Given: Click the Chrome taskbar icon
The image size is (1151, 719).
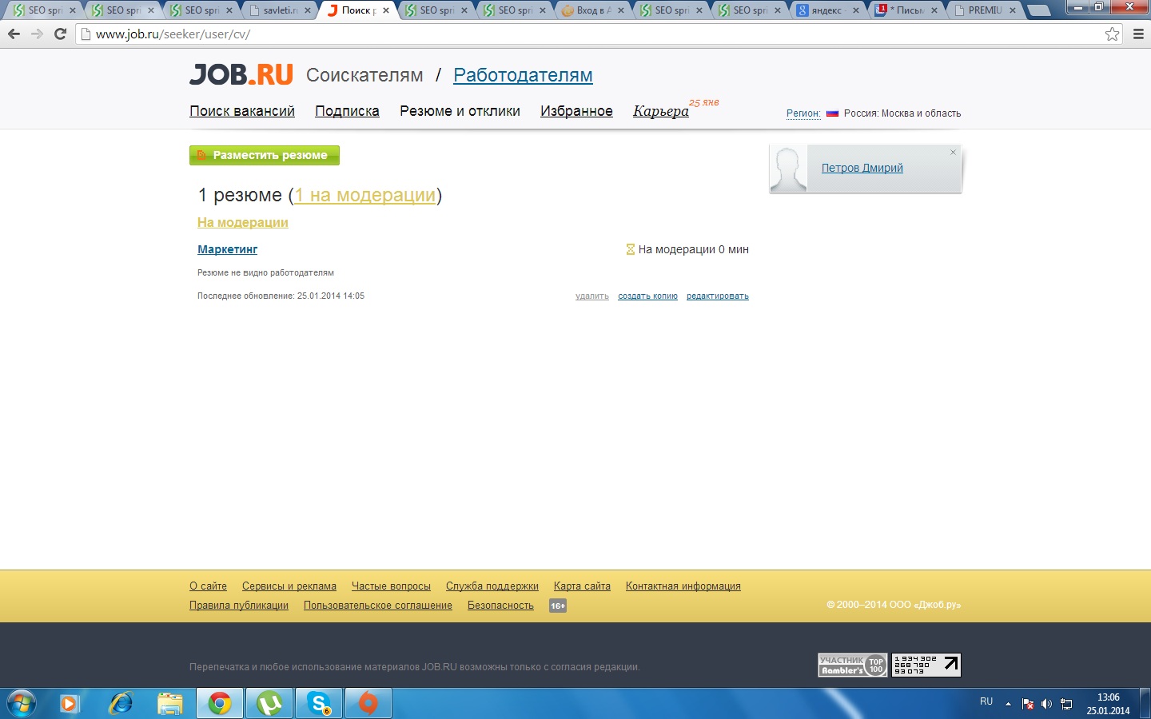Looking at the screenshot, I should (220, 704).
